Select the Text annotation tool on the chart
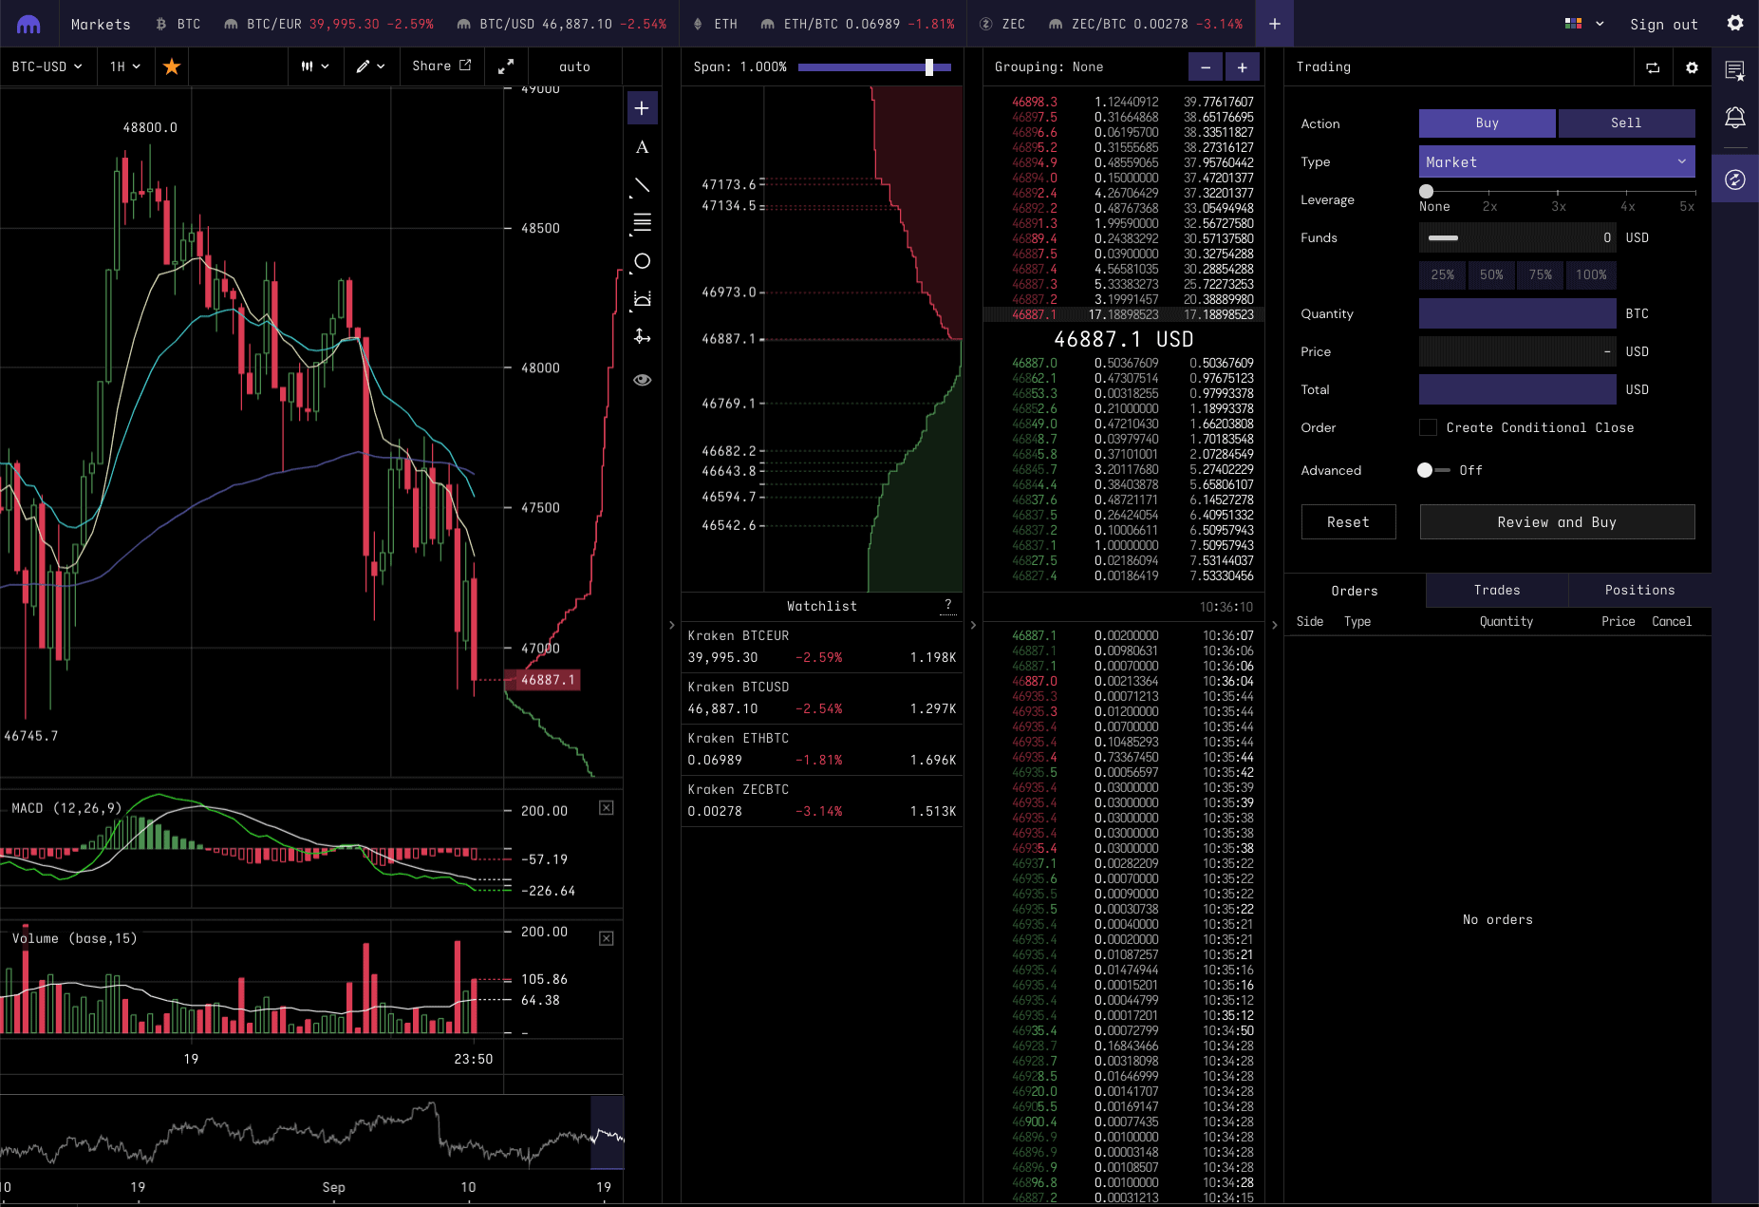Screen dimensions: 1759x1207 point(642,147)
